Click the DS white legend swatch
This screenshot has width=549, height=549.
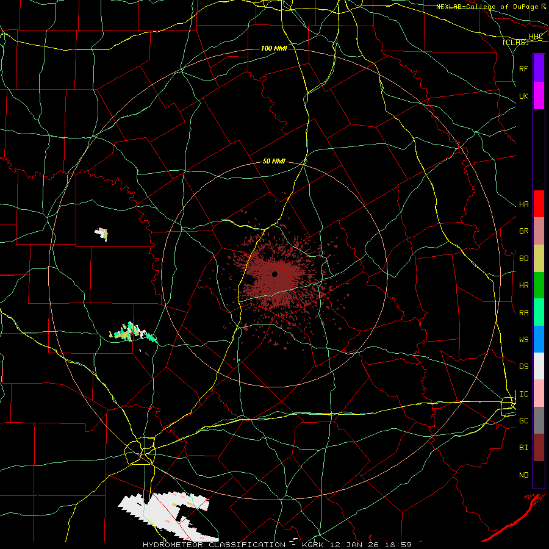[539, 366]
